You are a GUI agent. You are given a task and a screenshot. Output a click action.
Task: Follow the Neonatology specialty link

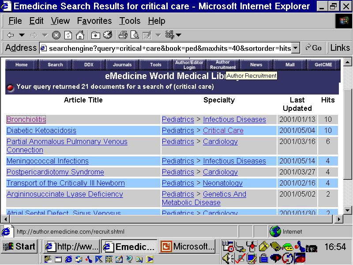tap(223, 183)
